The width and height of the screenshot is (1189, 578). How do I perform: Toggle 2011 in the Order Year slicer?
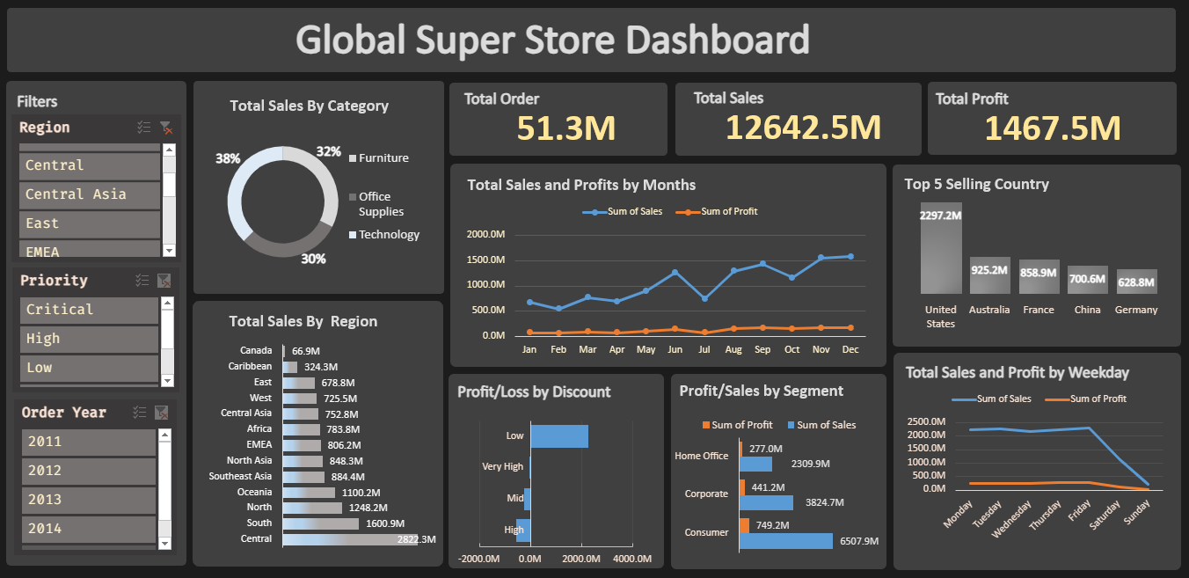(88, 442)
